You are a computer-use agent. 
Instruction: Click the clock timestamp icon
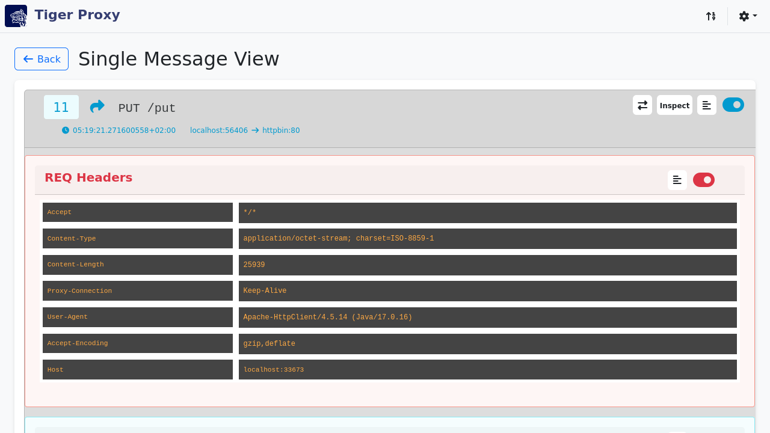point(66,131)
